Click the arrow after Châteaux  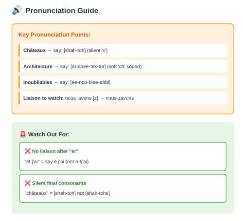click(x=50, y=50)
